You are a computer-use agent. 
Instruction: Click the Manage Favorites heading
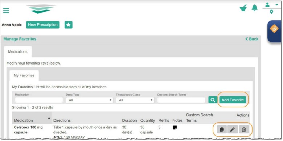(20, 39)
